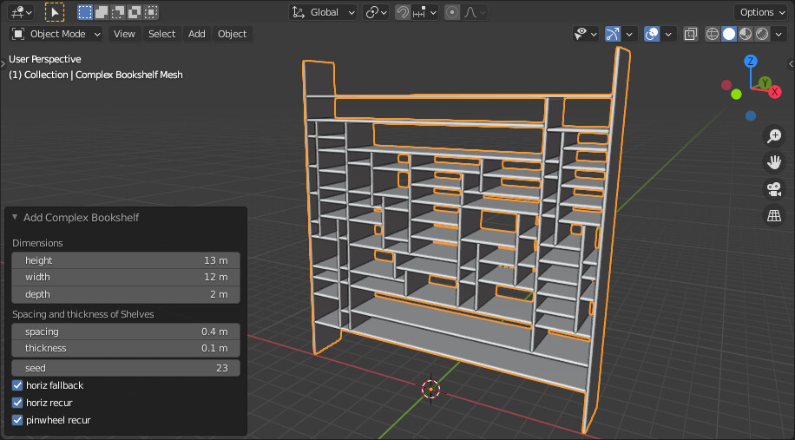Screen dimensions: 795x440
Task: Disable the horiz recur checkbox
Action: click(18, 403)
